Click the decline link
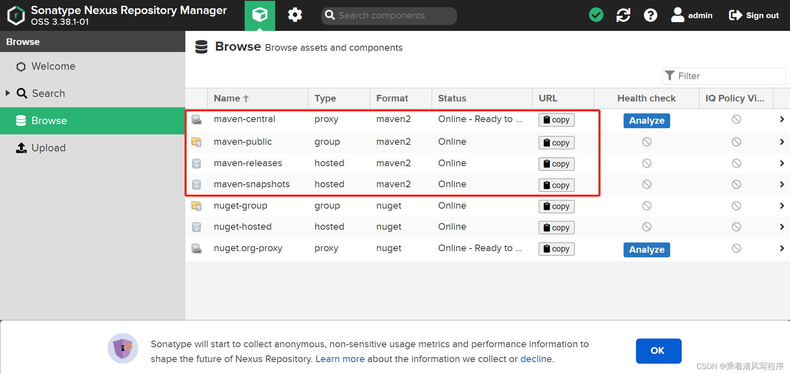The image size is (790, 374). [x=536, y=359]
